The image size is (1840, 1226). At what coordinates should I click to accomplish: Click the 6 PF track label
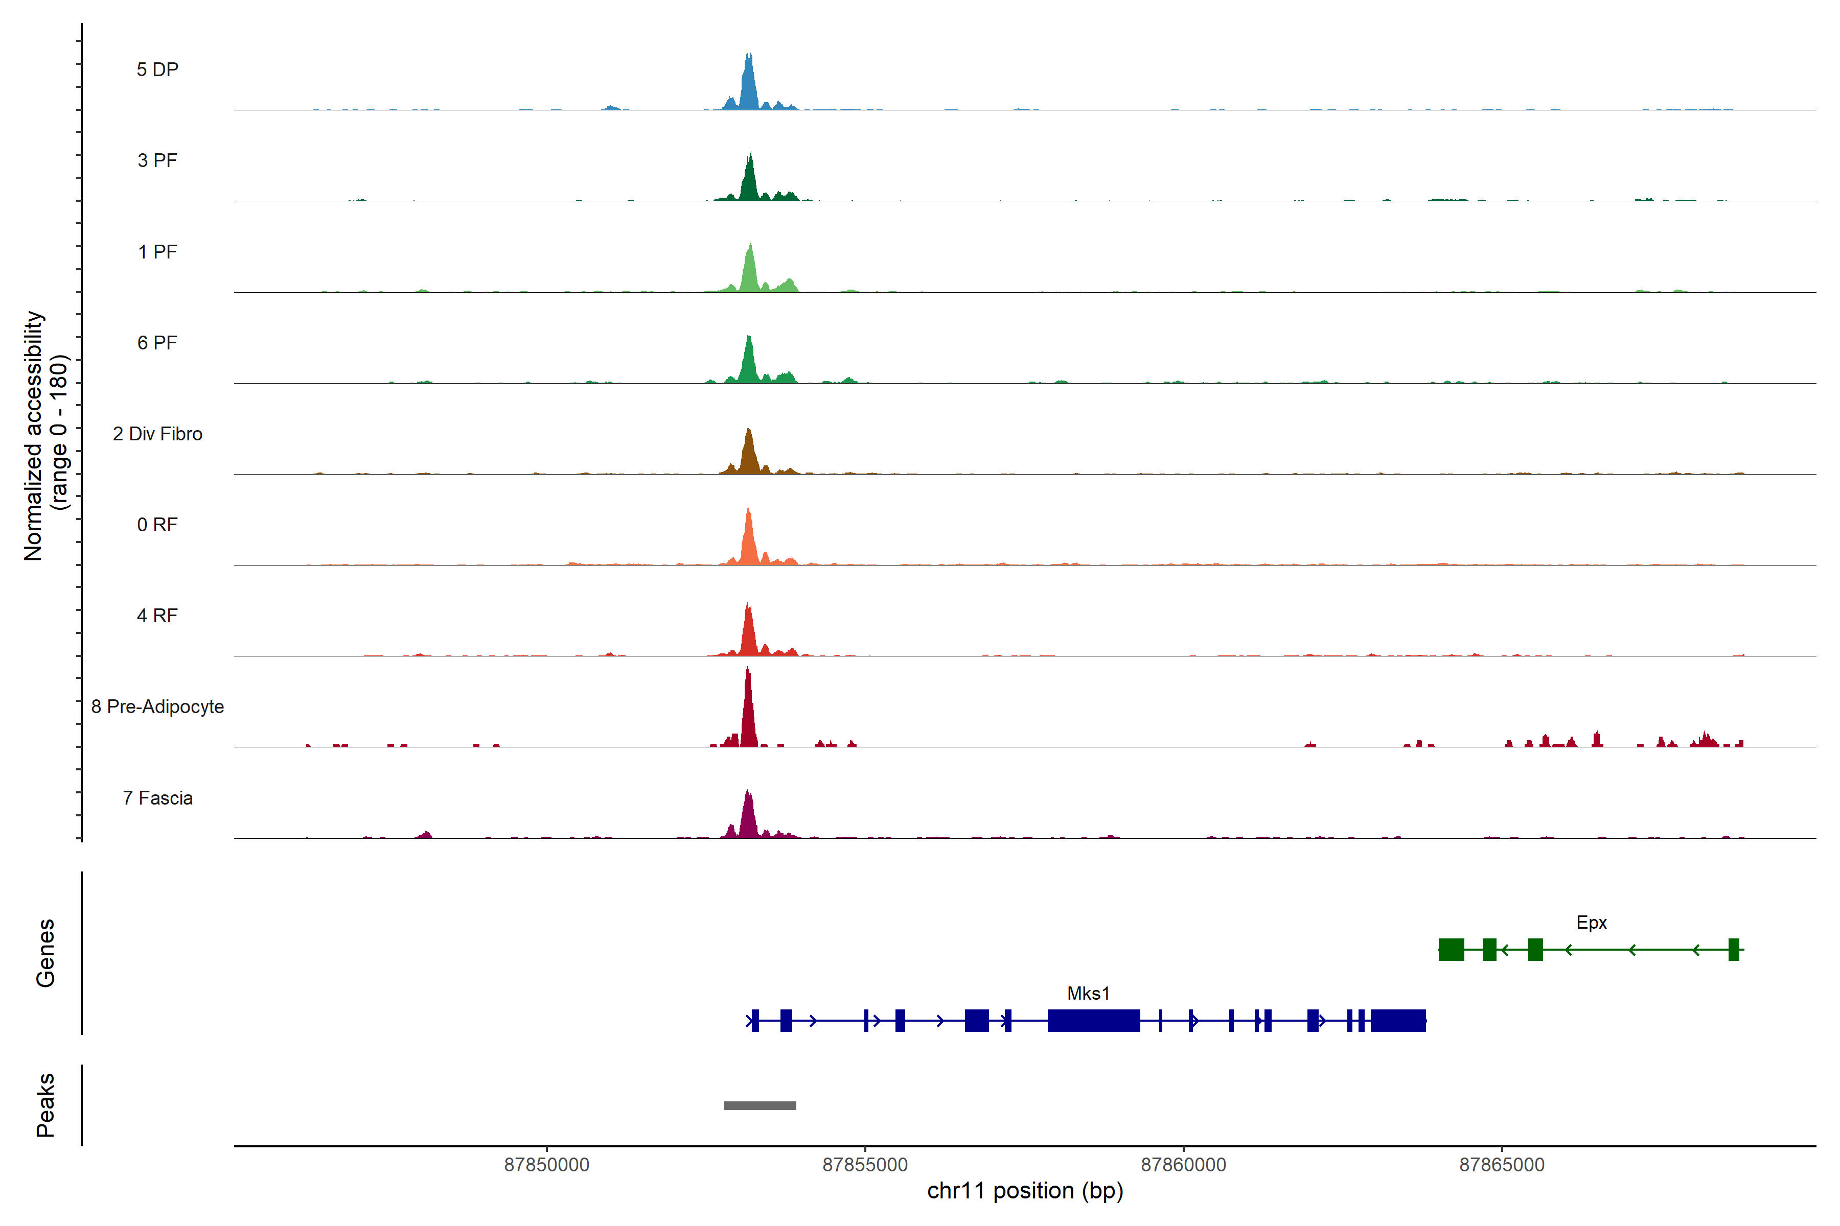pyautogui.click(x=157, y=342)
